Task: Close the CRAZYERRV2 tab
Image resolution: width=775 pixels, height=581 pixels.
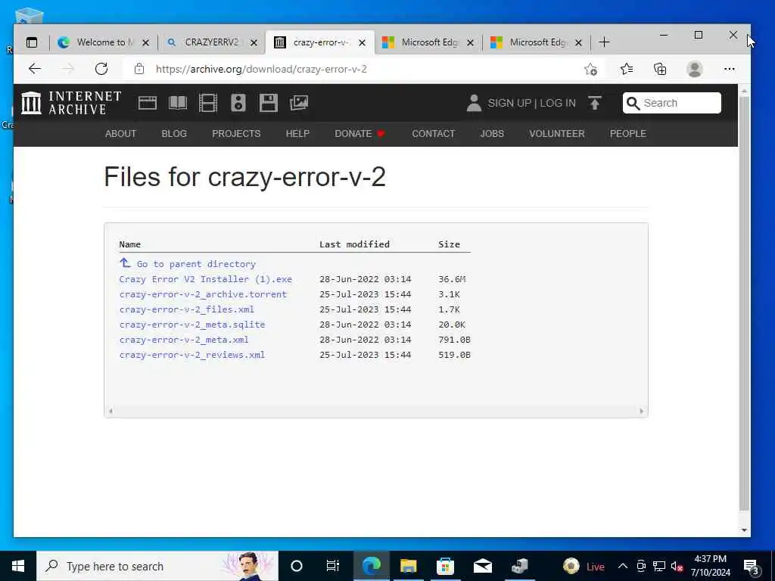Action: pos(254,43)
